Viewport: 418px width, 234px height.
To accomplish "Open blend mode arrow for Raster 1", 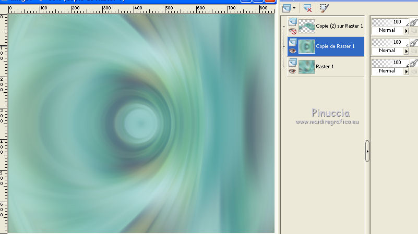I will [406, 71].
